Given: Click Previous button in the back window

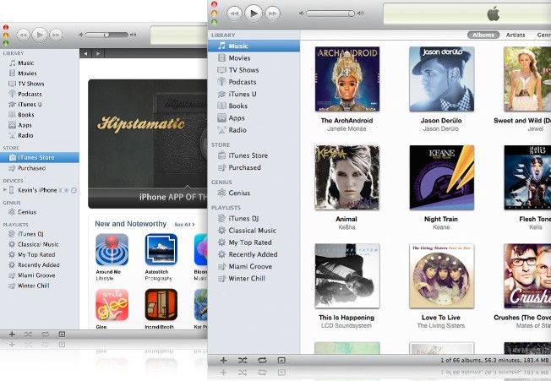Looking at the screenshot, I should (23, 35).
